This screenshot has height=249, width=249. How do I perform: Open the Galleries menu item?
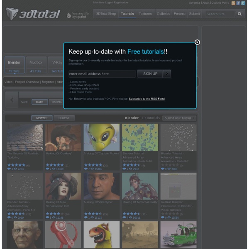(x=164, y=14)
